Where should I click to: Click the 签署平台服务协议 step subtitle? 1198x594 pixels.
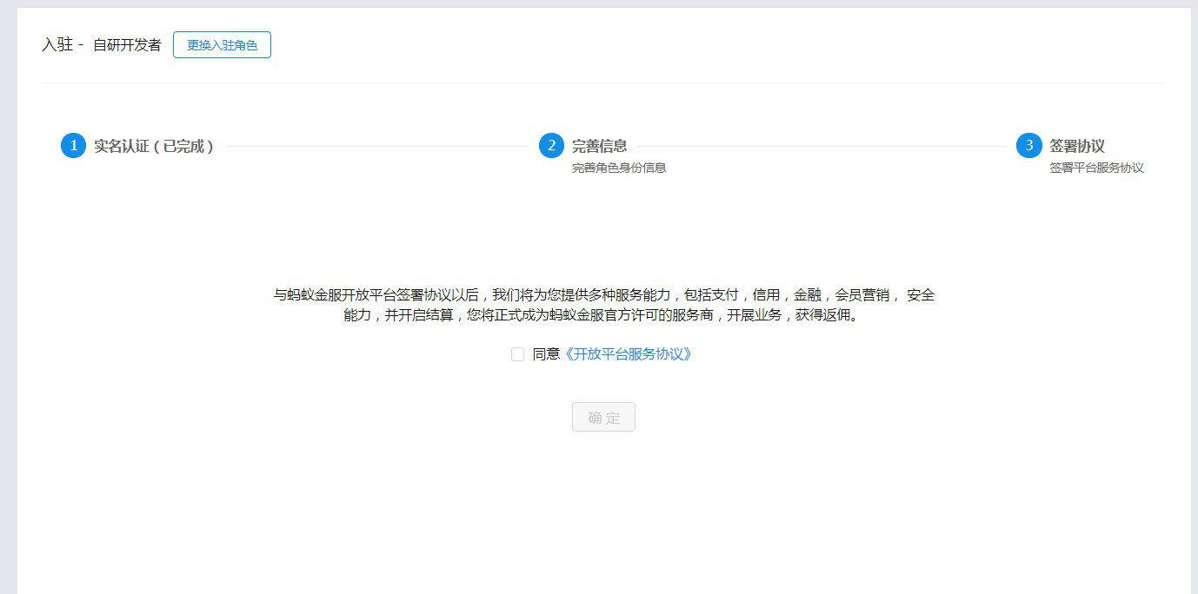coord(1096,168)
